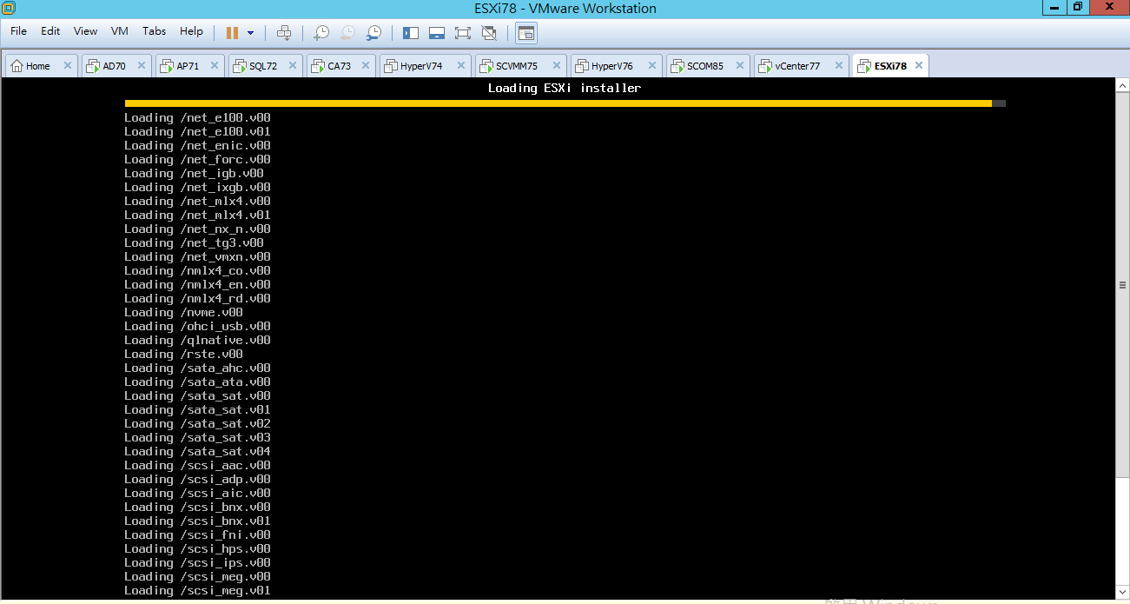Click the line 'Loading /nvme.v00'
1130x604 pixels.
[183, 312]
